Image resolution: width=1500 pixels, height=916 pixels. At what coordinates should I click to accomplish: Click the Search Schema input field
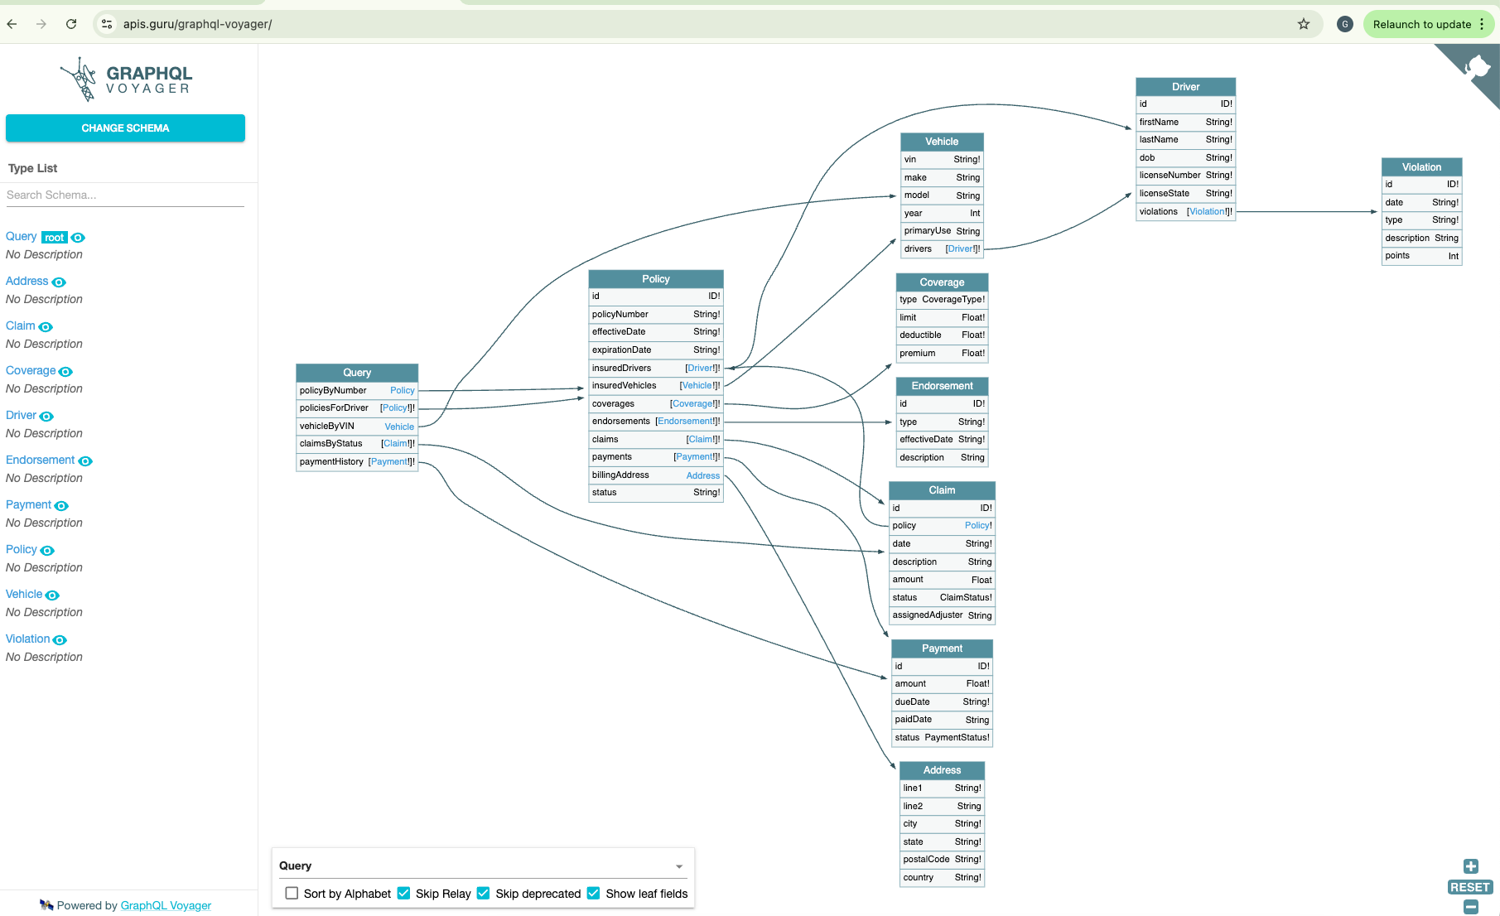click(125, 195)
